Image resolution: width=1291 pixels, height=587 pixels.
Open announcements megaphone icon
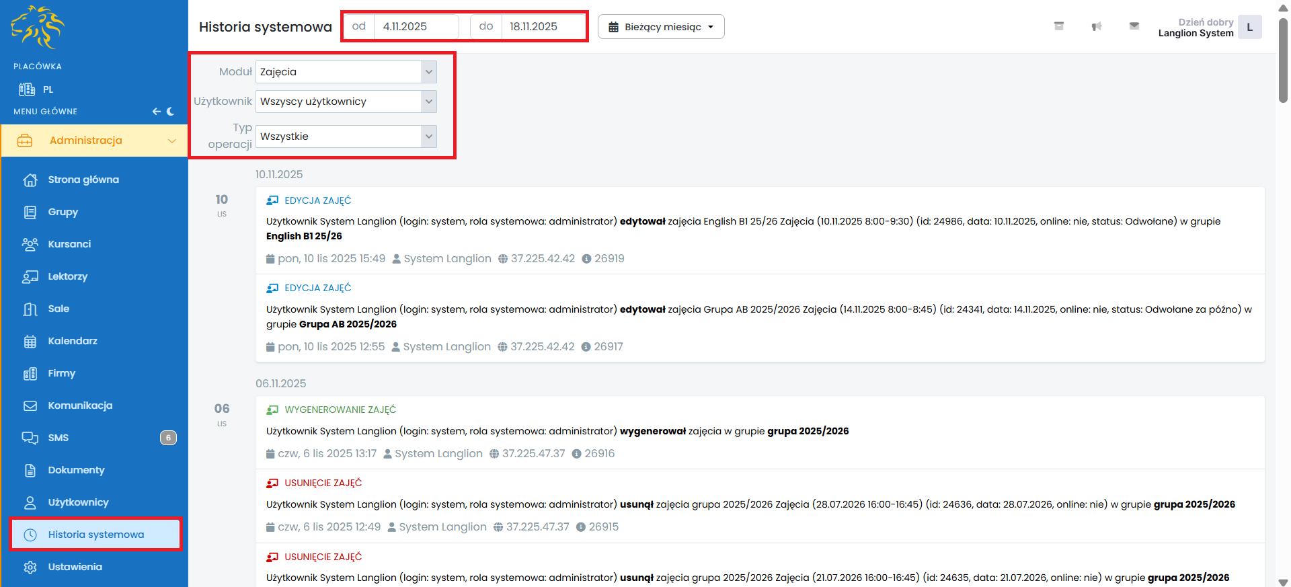1096,26
